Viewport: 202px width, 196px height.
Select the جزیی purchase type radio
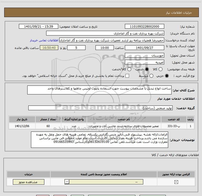[x=167, y=76]
